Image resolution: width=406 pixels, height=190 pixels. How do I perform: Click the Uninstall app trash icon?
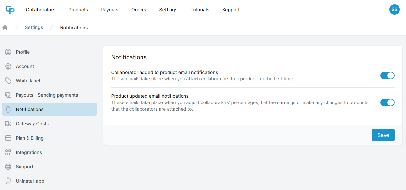coord(9,181)
